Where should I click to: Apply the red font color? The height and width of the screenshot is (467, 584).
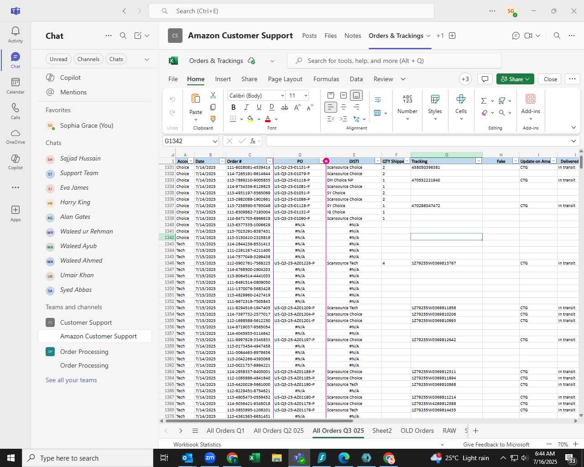click(x=268, y=119)
